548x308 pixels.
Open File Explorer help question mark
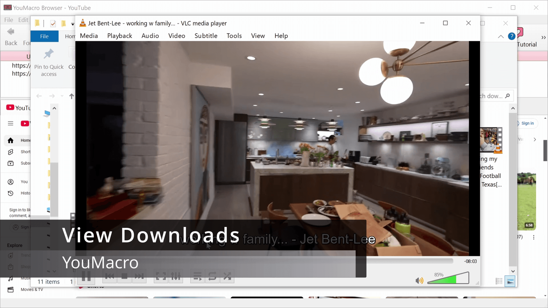point(512,36)
